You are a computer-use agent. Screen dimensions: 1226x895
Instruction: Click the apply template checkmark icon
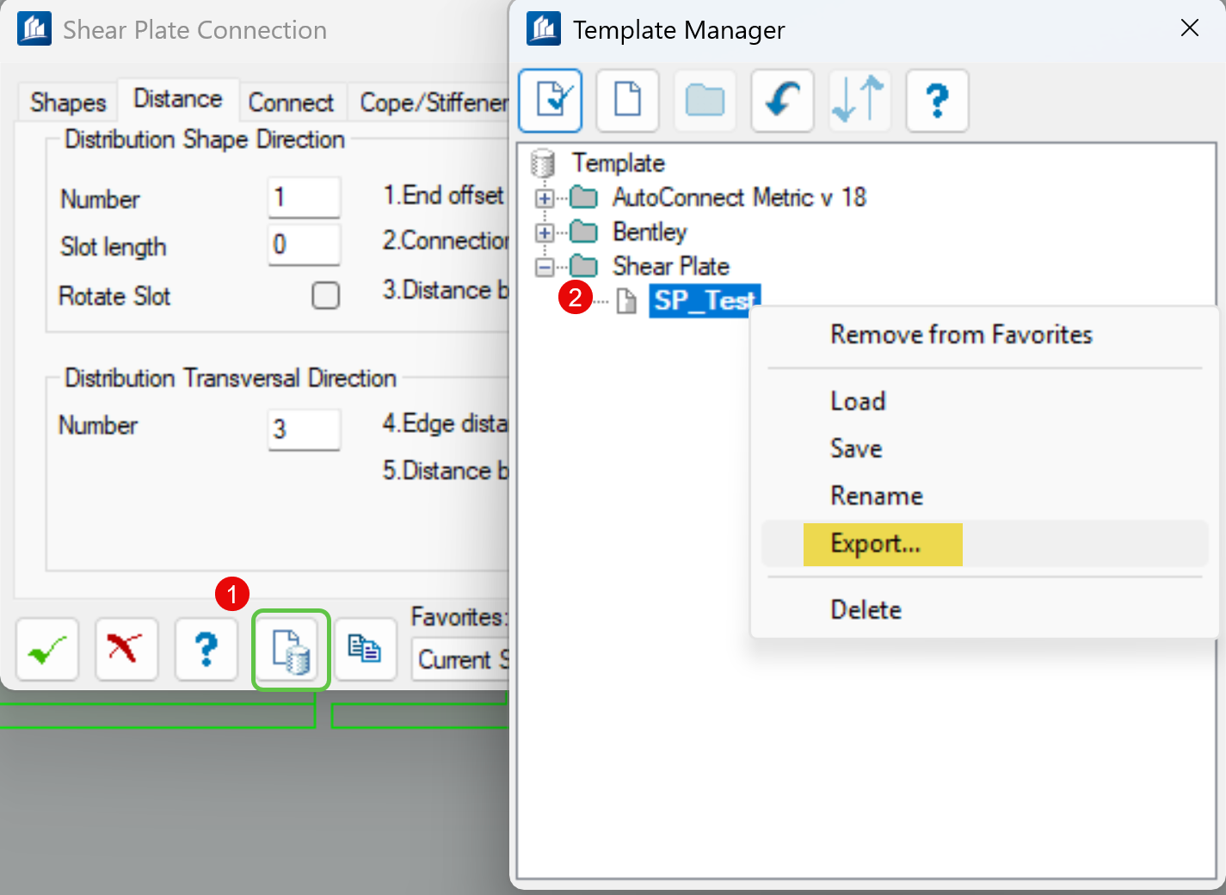pyautogui.click(x=551, y=101)
